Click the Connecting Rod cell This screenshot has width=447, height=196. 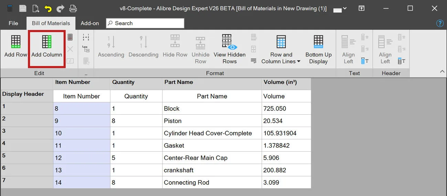click(212, 182)
